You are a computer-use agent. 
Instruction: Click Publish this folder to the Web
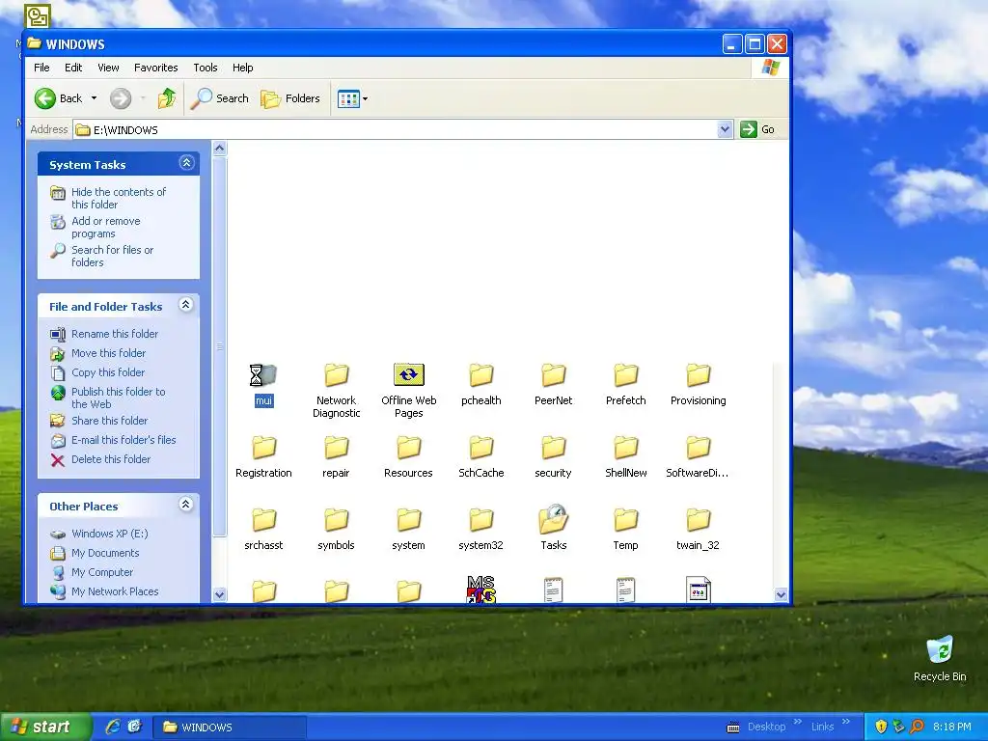click(x=118, y=398)
